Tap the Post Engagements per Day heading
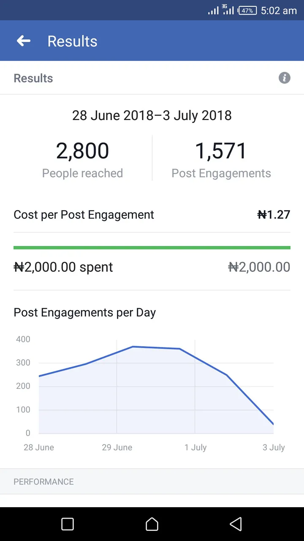Screen dimensions: 304x541 coord(85,313)
